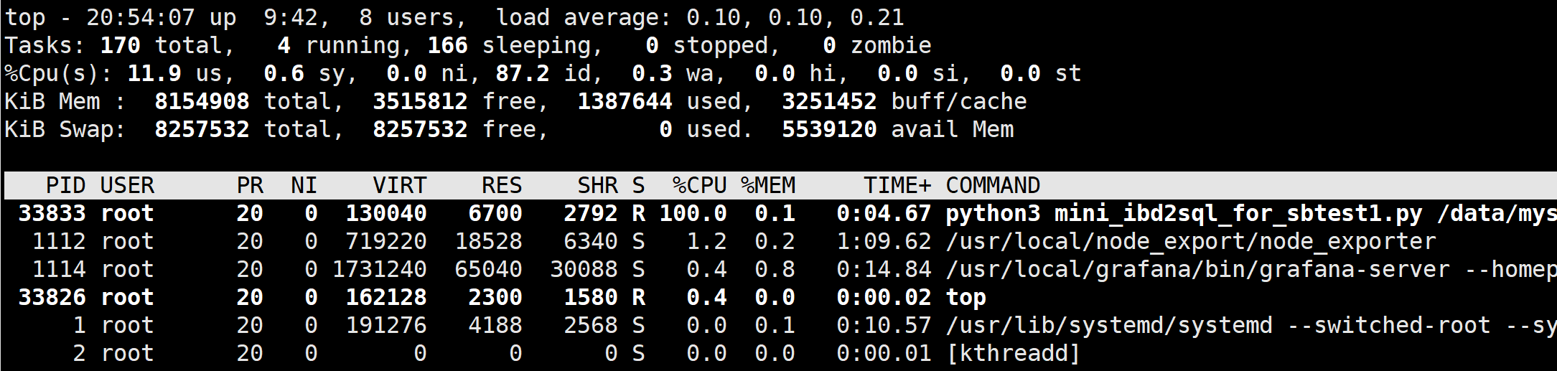This screenshot has width=1557, height=371.
Task: Select the bold 'top' command entry
Action: click(965, 298)
